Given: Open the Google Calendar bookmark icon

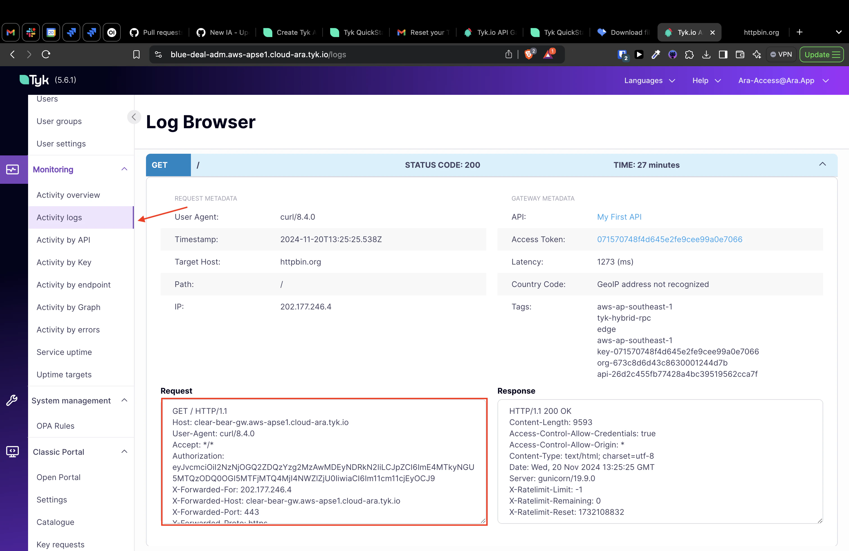Looking at the screenshot, I should click(x=51, y=32).
